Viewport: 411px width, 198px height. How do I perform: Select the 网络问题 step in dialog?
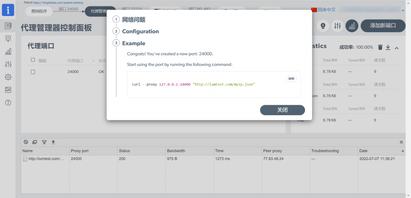133,19
